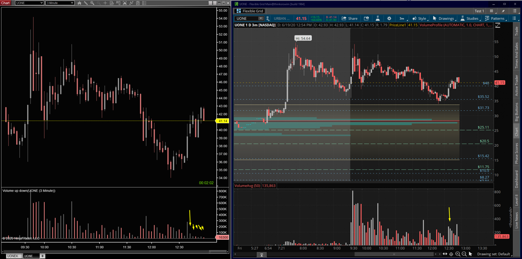Select the pointer cursor drawing tool

click(471, 254)
